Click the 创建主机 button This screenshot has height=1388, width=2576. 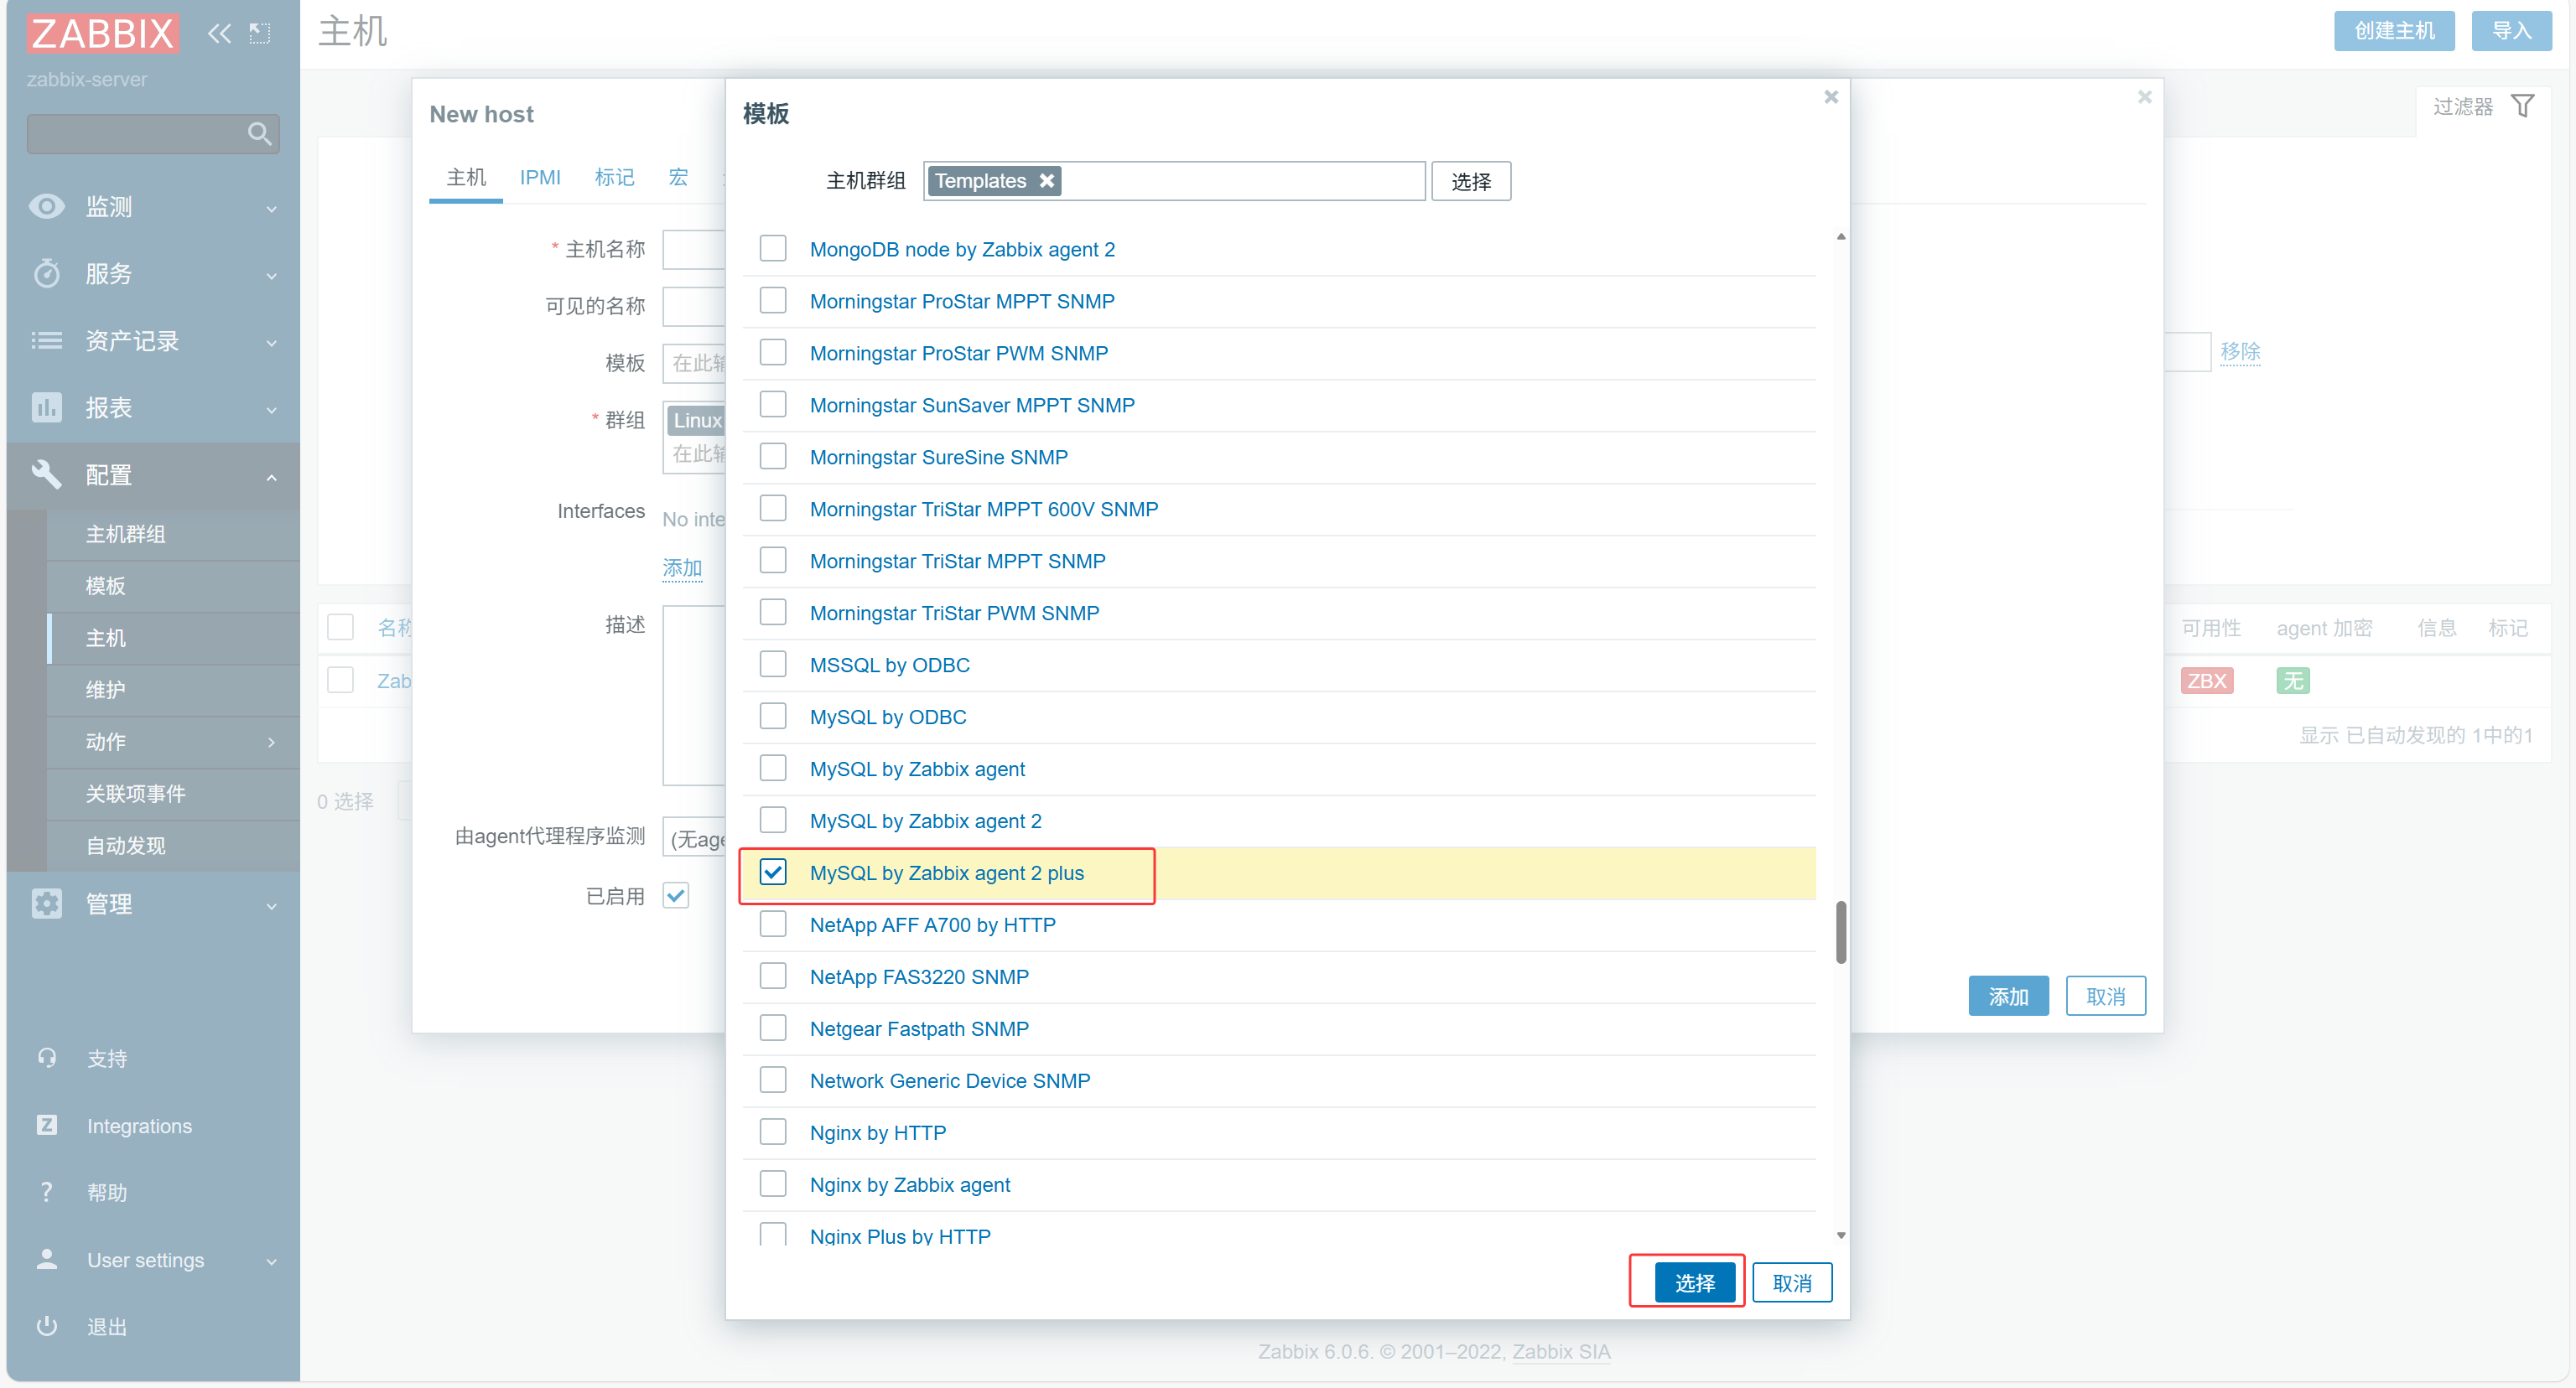pos(2393,30)
